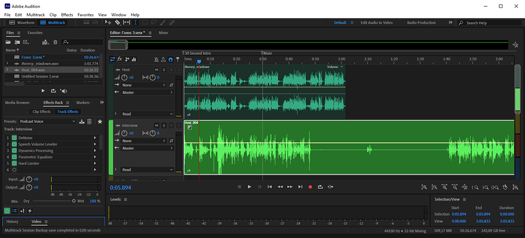
Task: Open File icon in Files panel
Action: click(8, 42)
